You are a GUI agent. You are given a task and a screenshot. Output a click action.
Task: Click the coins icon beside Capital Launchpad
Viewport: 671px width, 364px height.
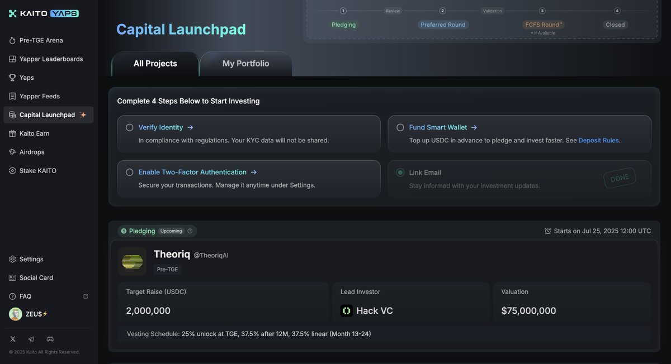12,114
